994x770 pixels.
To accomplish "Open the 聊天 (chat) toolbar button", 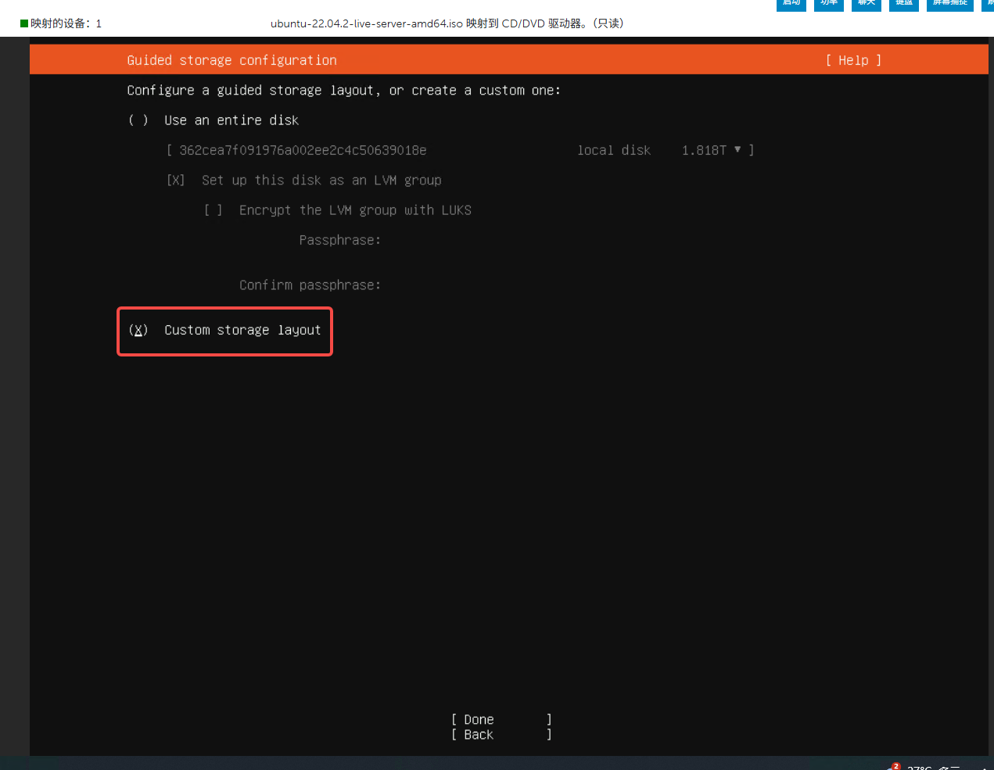I will pyautogui.click(x=866, y=4).
